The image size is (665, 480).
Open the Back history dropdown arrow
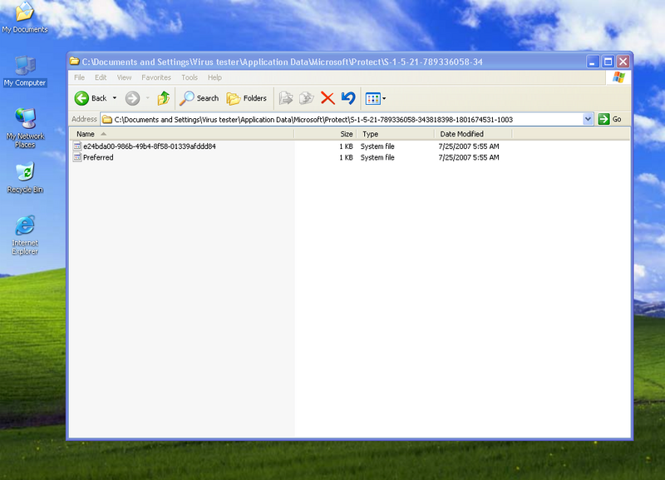click(x=115, y=98)
